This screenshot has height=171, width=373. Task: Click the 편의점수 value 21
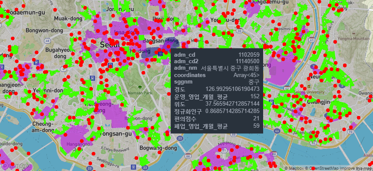click(257, 118)
